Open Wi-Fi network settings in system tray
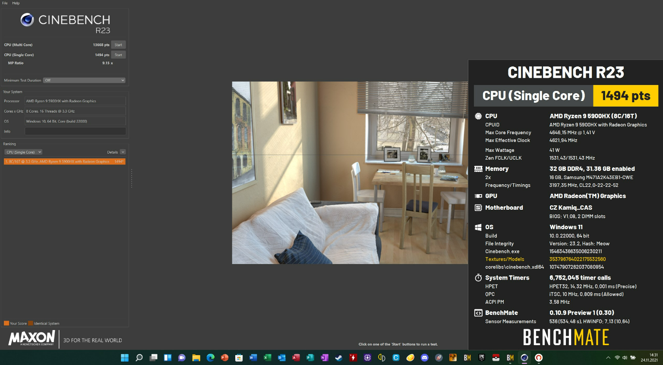 point(617,358)
